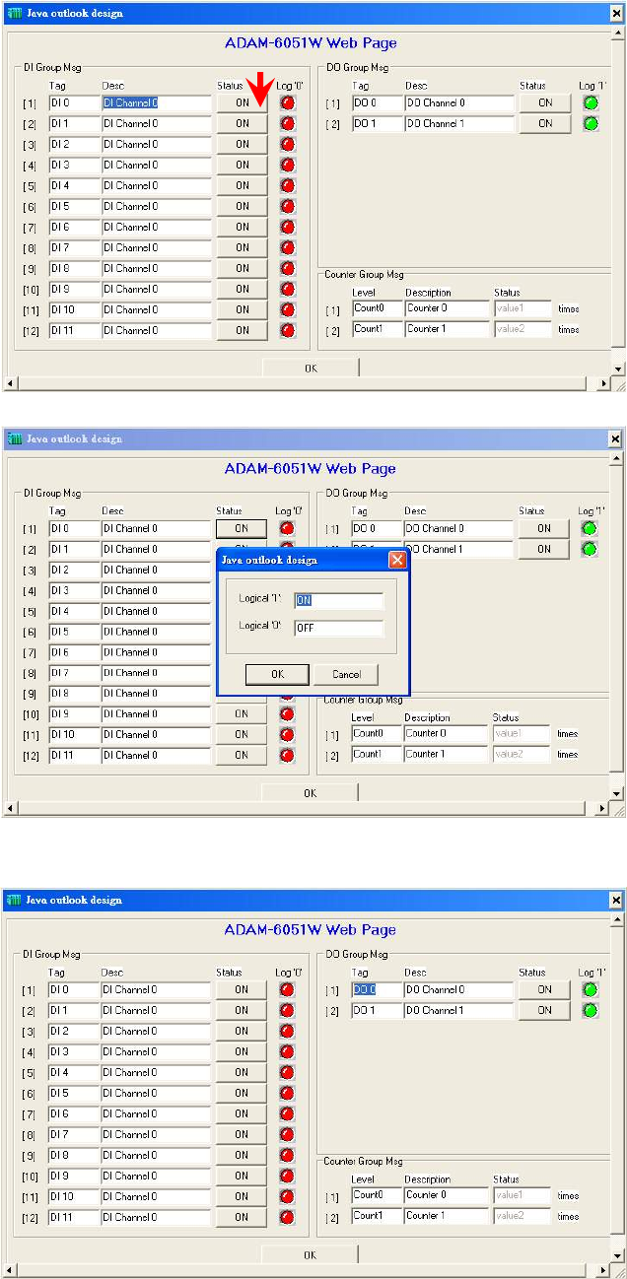Viewport: 627px width, 1279px height.
Task: Click DI 4 red LED in third screenshot
Action: point(287,1072)
